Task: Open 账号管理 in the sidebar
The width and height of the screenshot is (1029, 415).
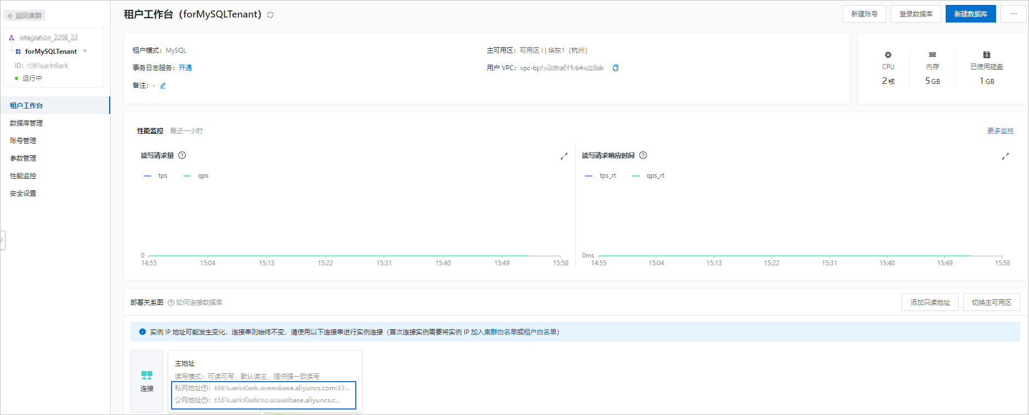Action: click(x=55, y=140)
